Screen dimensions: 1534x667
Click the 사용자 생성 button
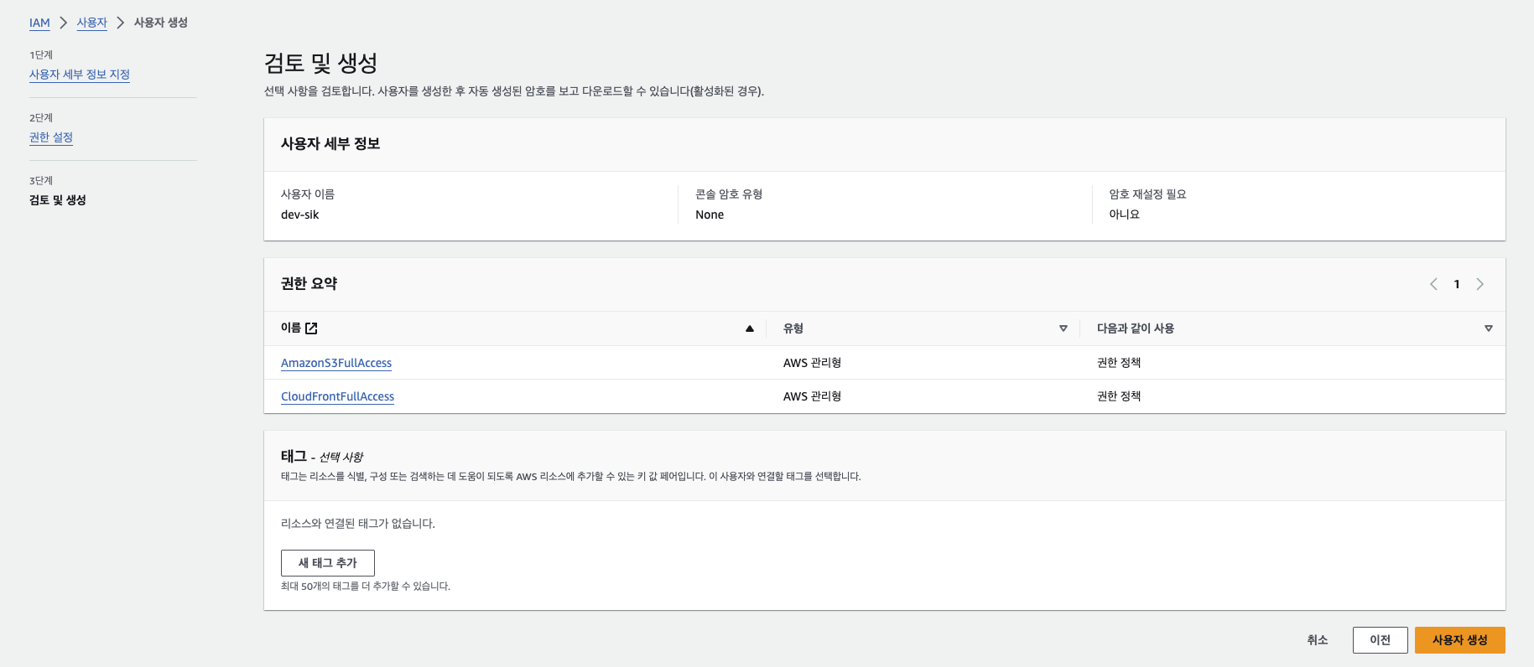coord(1460,640)
